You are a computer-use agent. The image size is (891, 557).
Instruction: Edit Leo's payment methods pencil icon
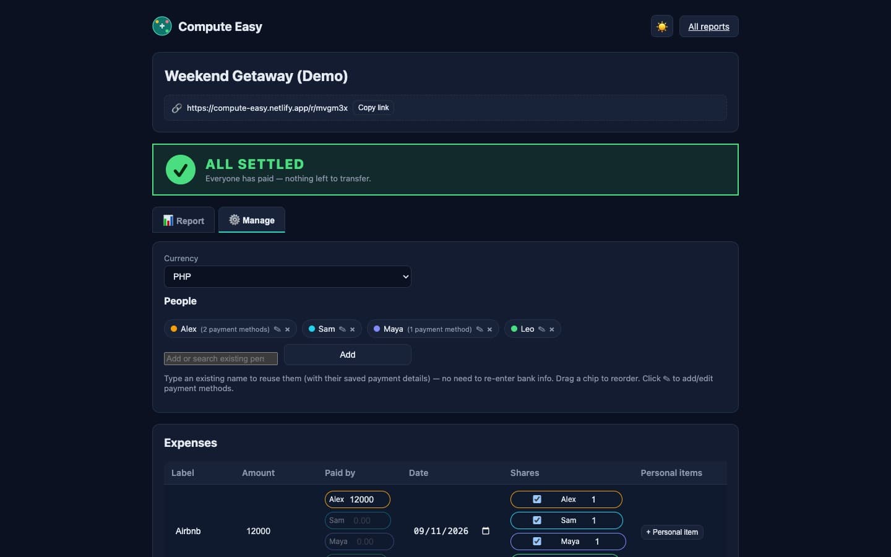pos(541,329)
